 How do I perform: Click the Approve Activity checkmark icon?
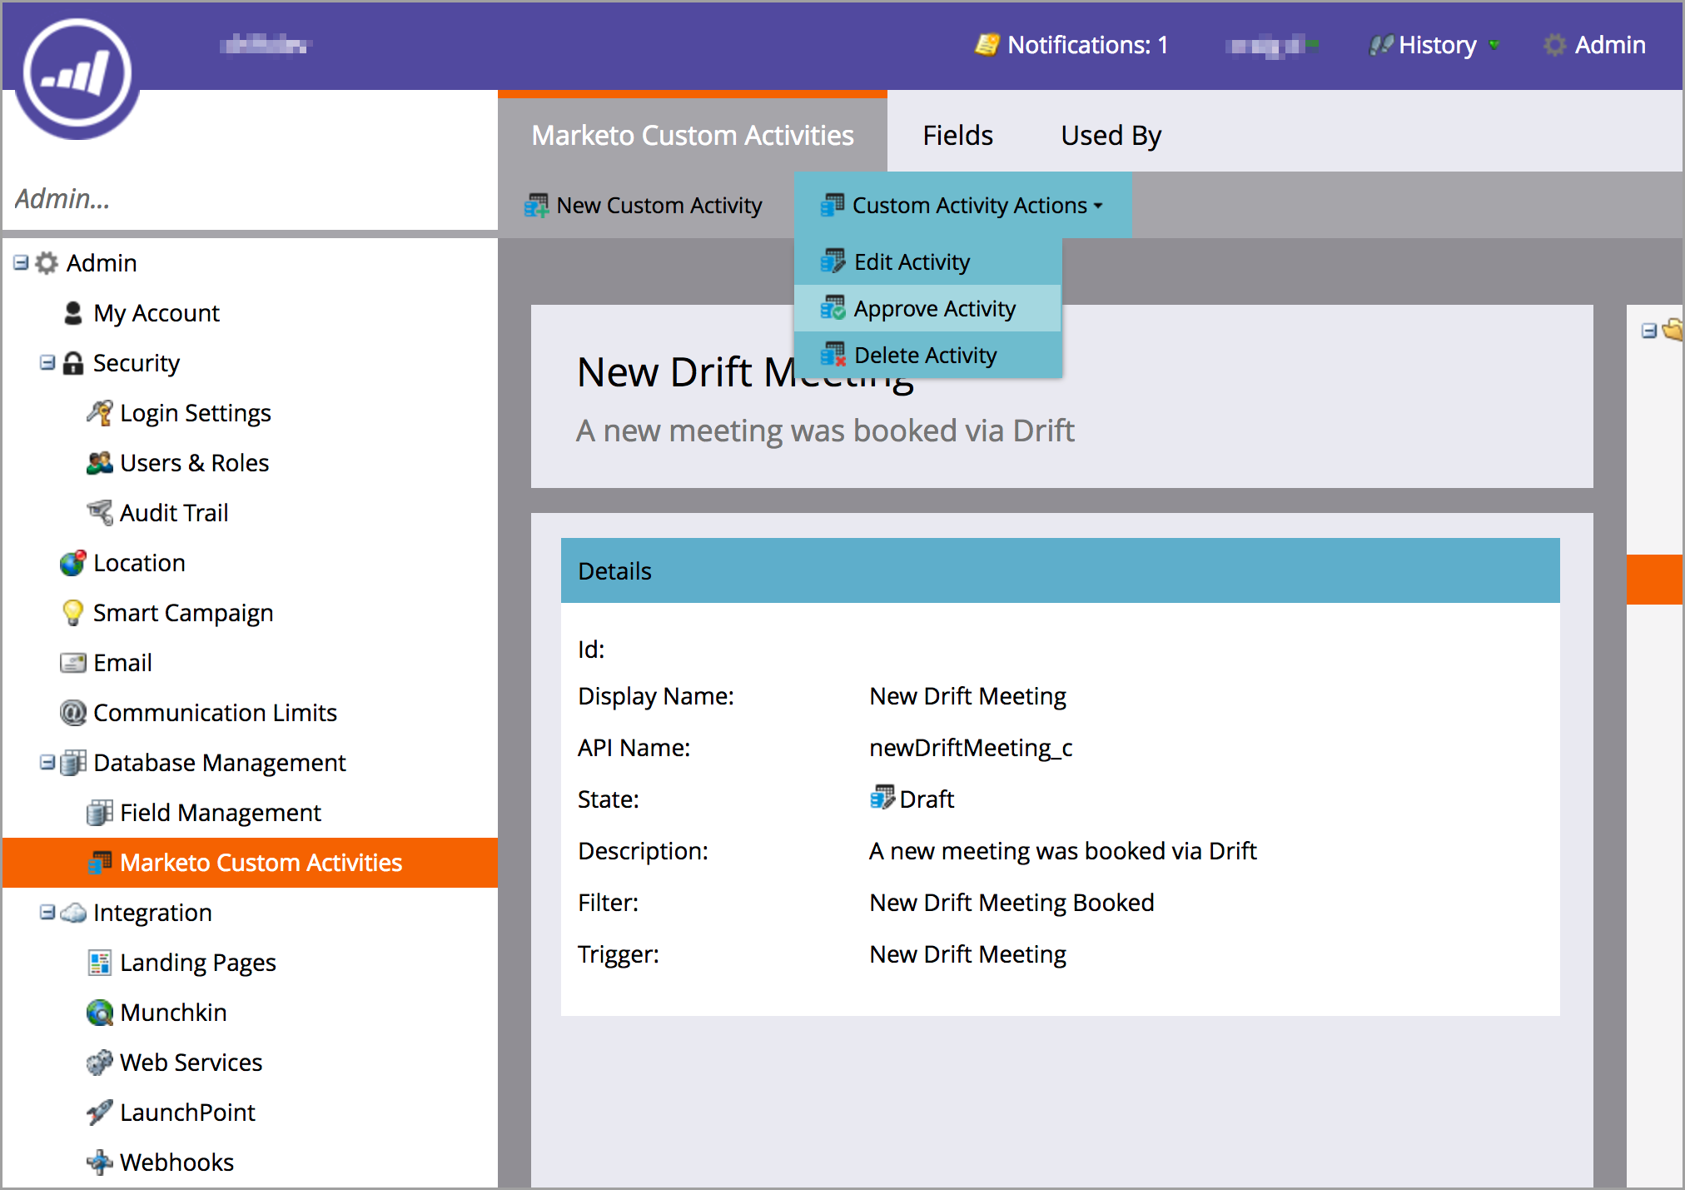click(x=833, y=308)
